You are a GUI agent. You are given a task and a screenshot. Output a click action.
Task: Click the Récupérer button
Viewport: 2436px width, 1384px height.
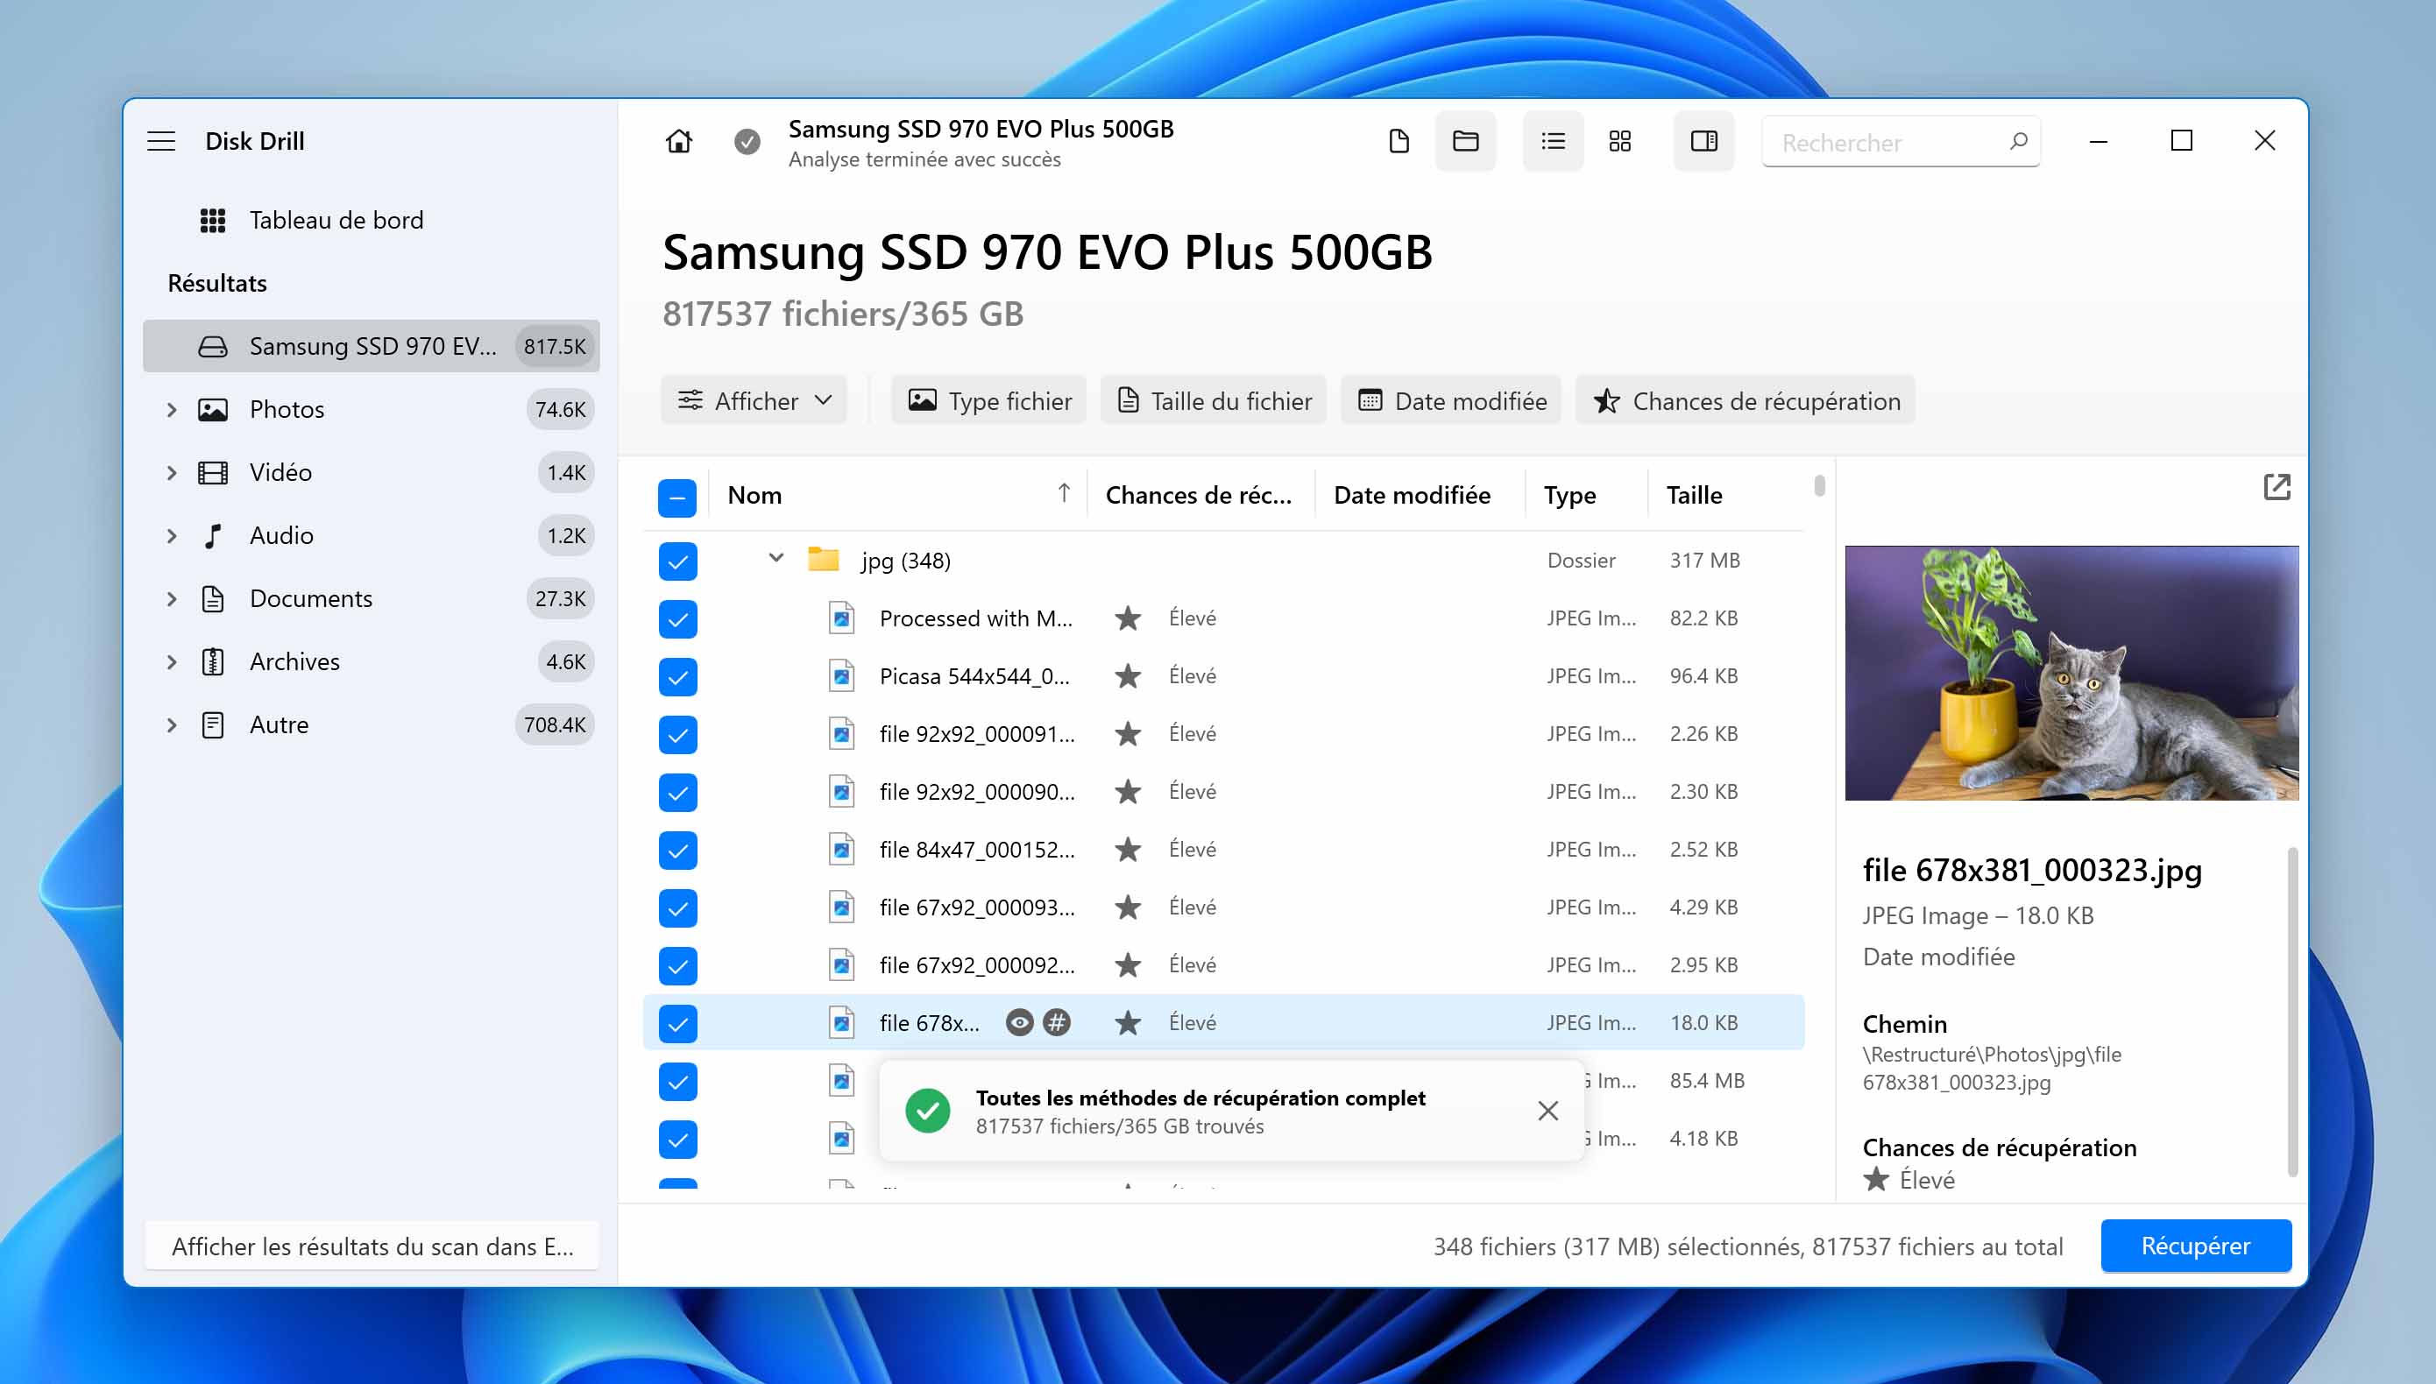(x=2195, y=1246)
